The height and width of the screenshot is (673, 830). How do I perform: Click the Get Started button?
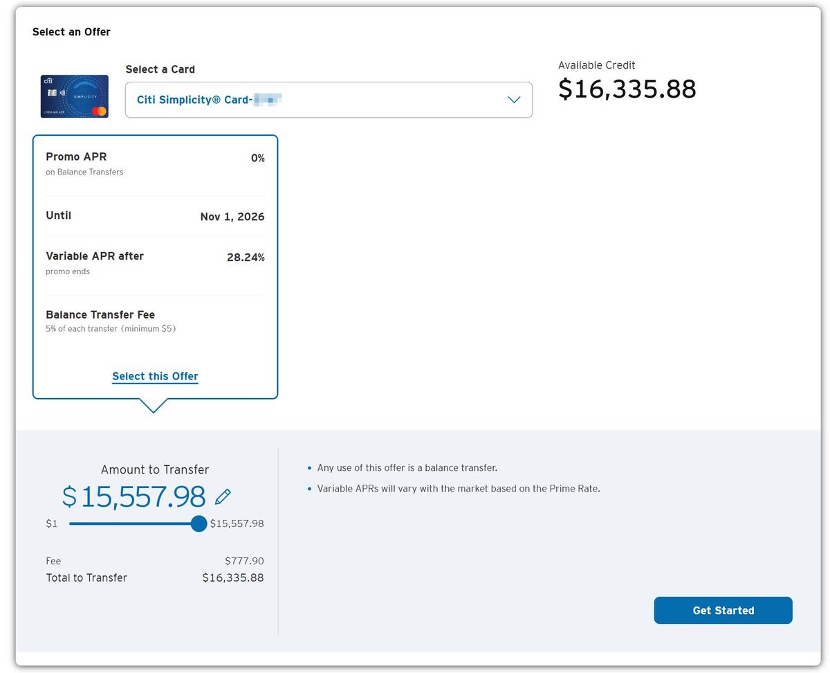[723, 610]
